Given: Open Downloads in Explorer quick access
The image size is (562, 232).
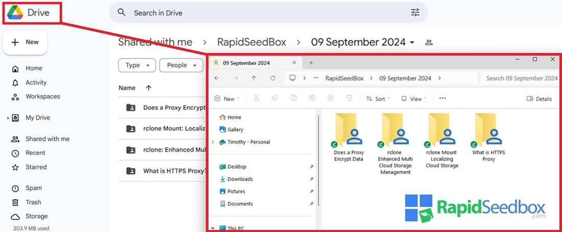Looking at the screenshot, I should click(236, 179).
